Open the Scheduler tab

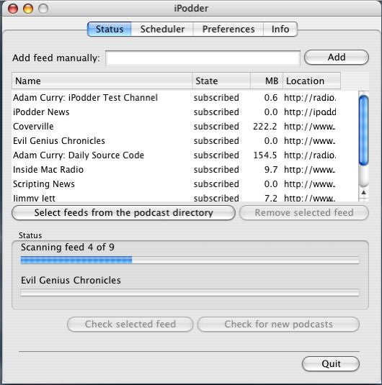162,29
